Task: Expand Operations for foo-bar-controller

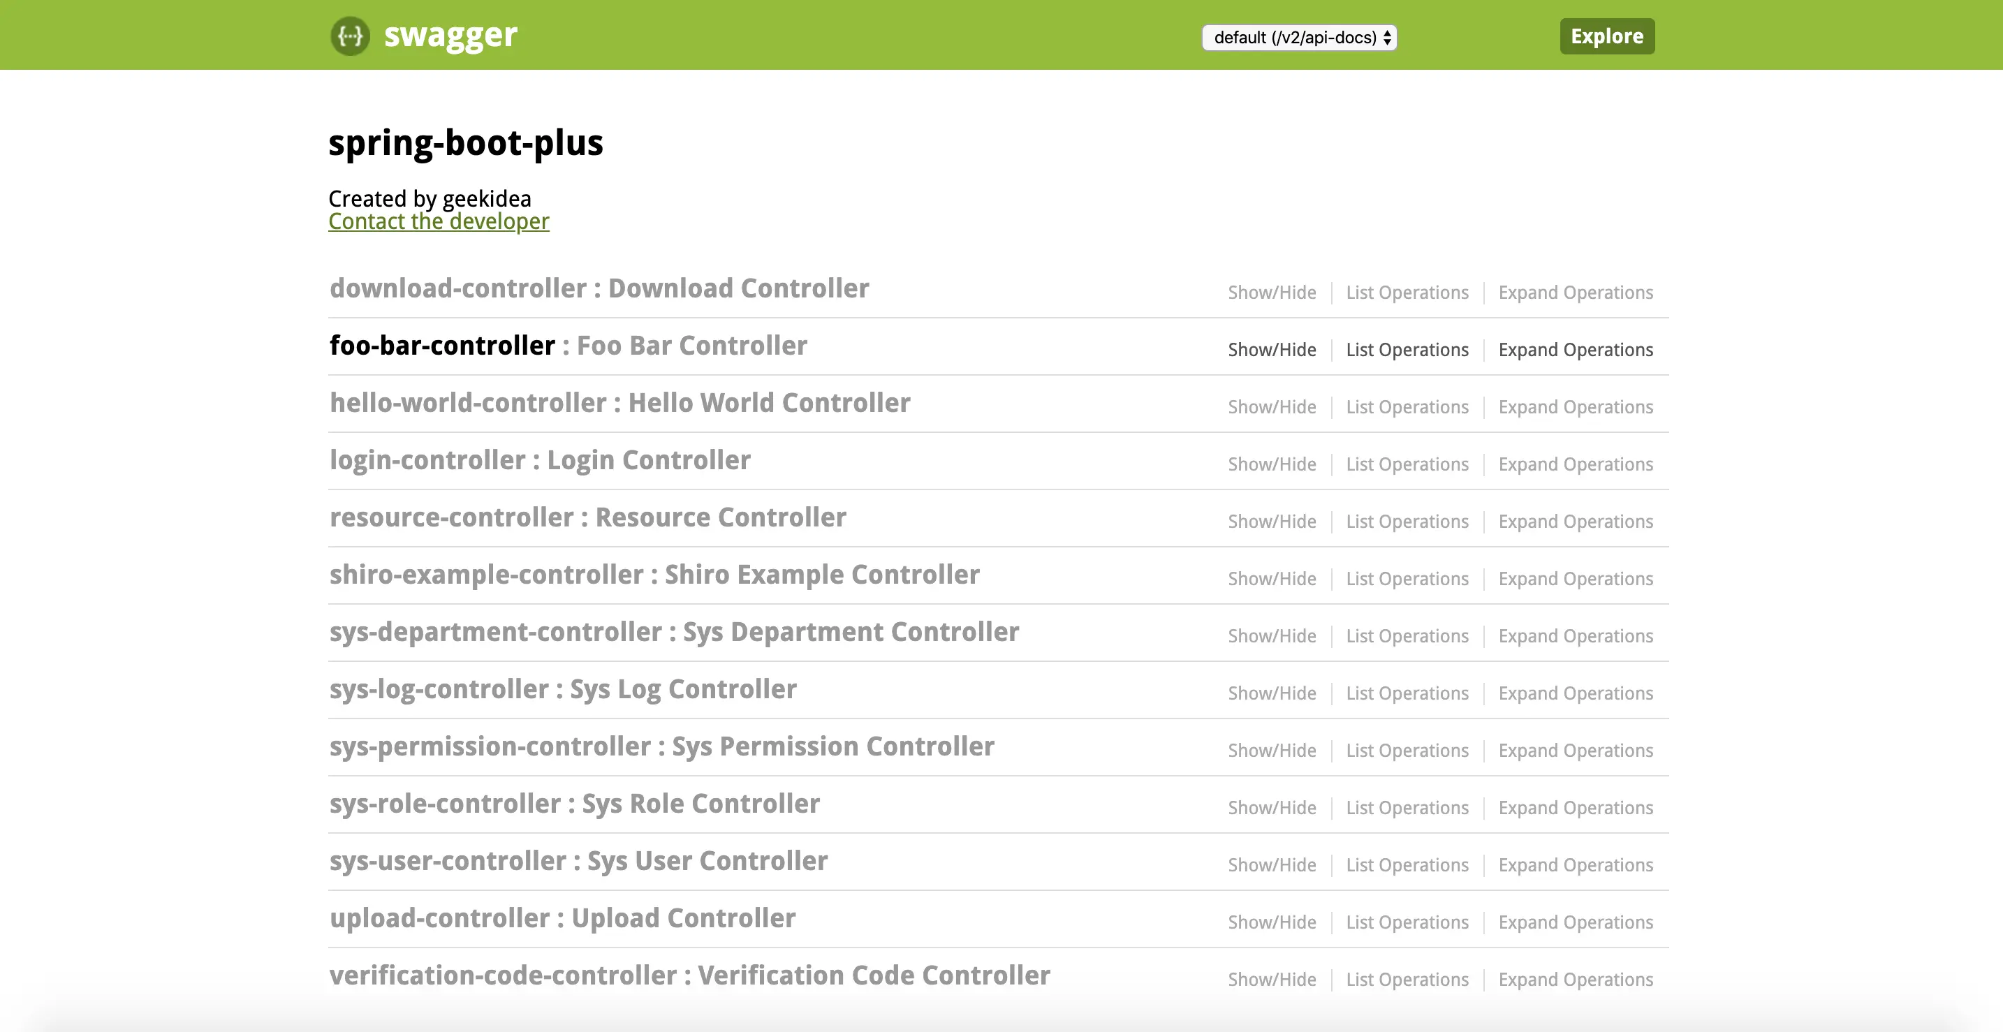Action: (1575, 351)
